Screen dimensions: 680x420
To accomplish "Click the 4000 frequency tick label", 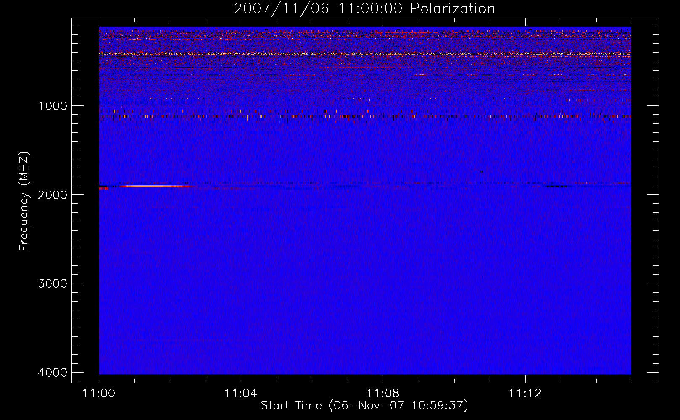I will click(53, 373).
